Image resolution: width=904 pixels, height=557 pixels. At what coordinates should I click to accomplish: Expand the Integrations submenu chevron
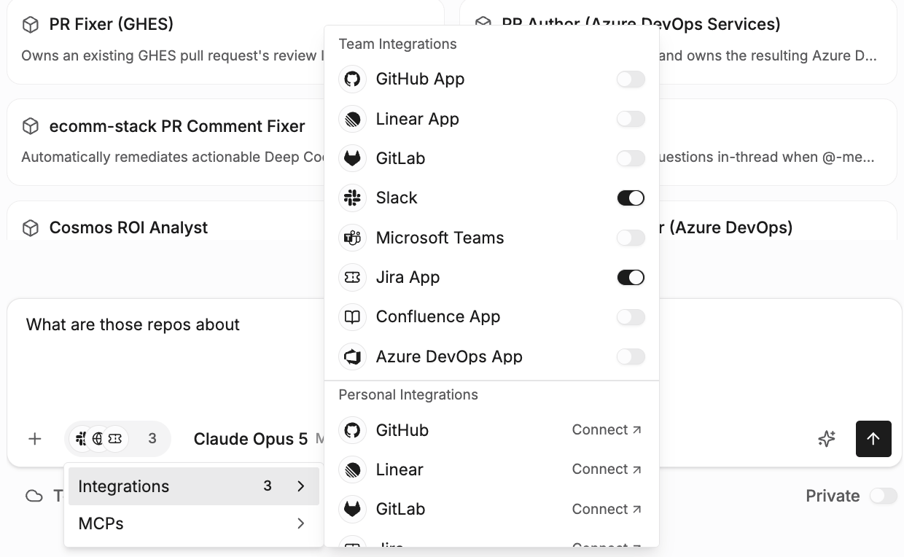301,486
